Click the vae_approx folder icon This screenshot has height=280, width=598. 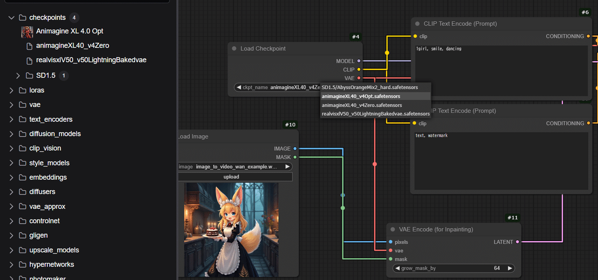tap(22, 206)
